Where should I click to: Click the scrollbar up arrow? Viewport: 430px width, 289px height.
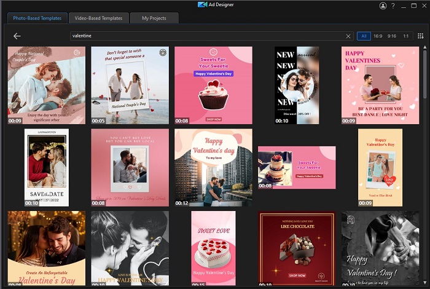tap(425, 47)
